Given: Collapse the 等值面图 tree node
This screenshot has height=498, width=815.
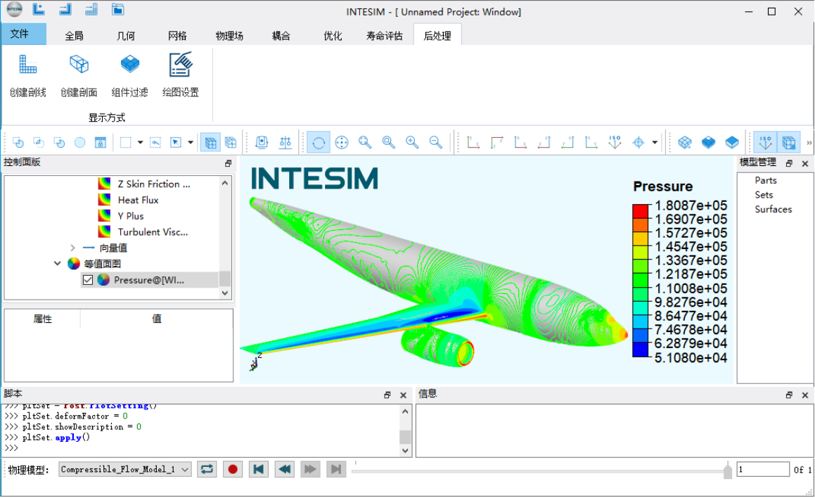Looking at the screenshot, I should pos(58,264).
